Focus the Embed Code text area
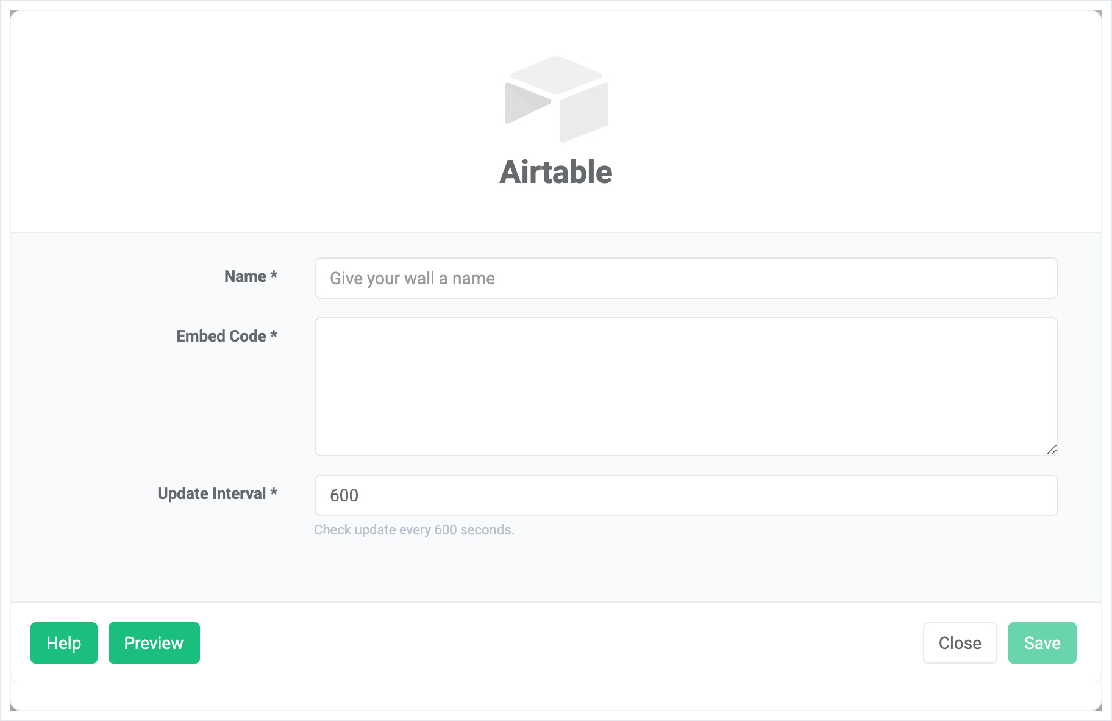The width and height of the screenshot is (1112, 721). (686, 387)
